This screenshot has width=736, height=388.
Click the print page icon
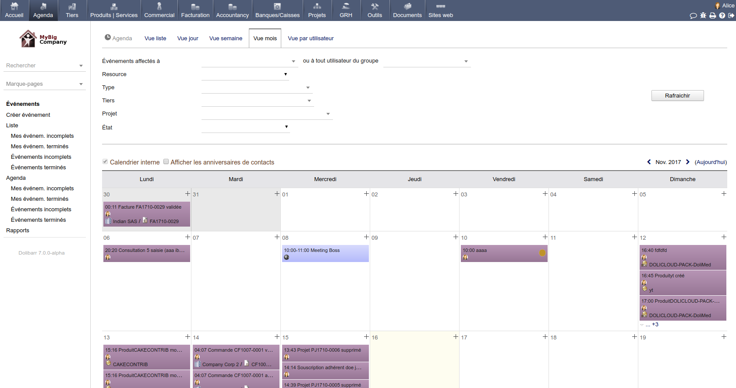click(x=713, y=16)
